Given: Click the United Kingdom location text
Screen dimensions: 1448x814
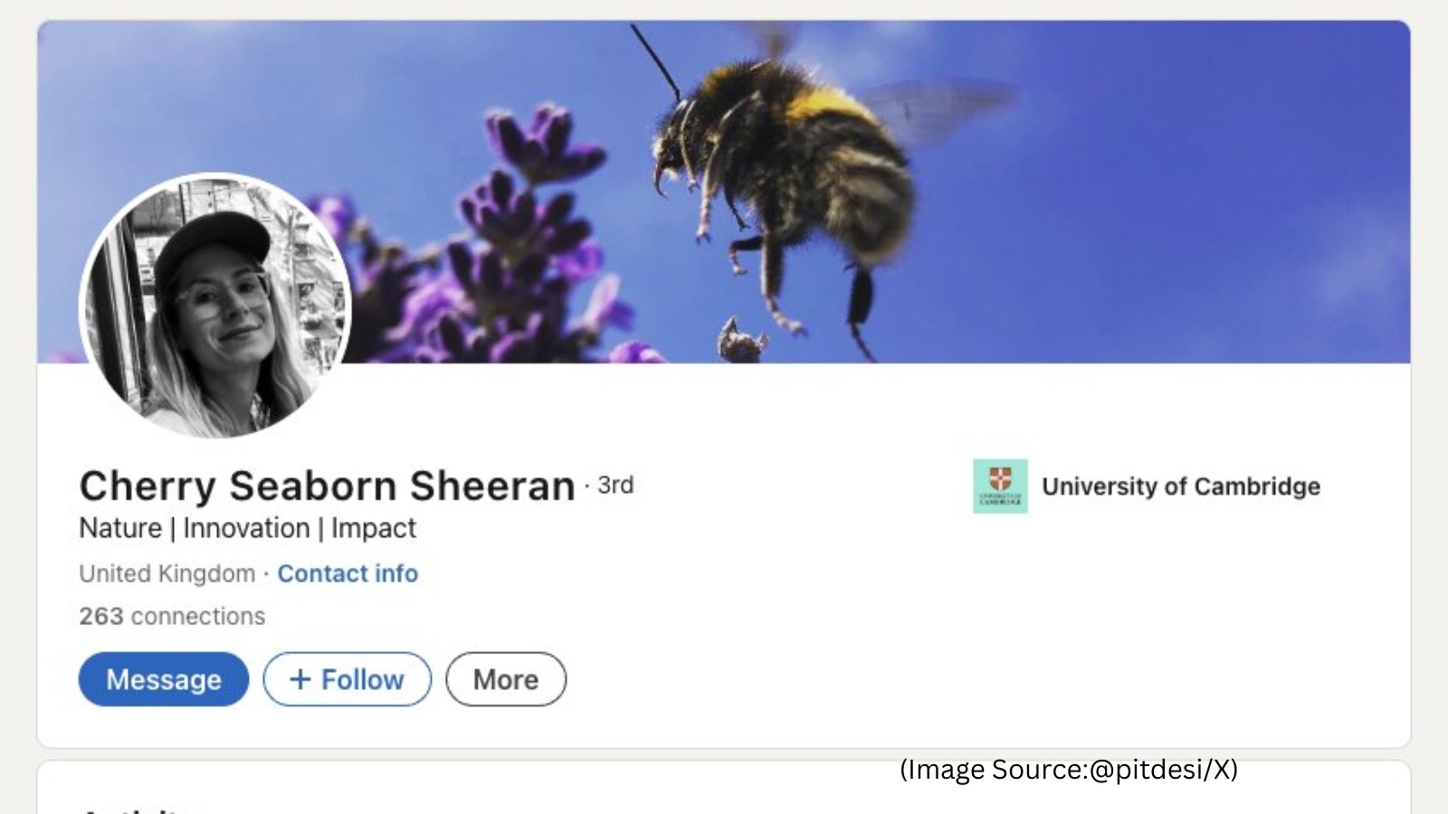Looking at the screenshot, I should (x=167, y=573).
